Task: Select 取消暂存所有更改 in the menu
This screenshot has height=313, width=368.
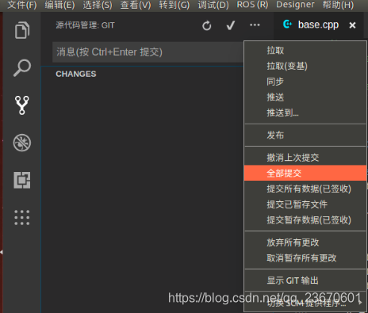Action: coord(305,258)
